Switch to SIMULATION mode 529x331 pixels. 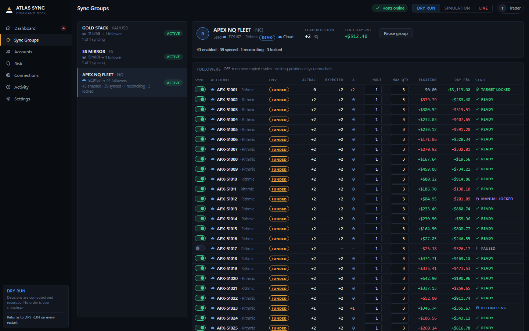457,8
